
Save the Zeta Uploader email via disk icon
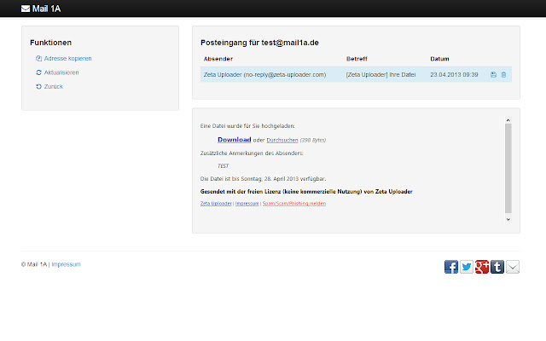493,74
